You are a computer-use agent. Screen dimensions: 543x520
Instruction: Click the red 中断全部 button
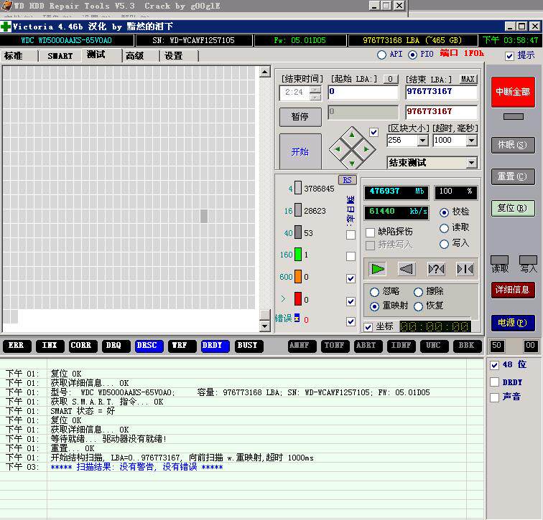coord(513,92)
